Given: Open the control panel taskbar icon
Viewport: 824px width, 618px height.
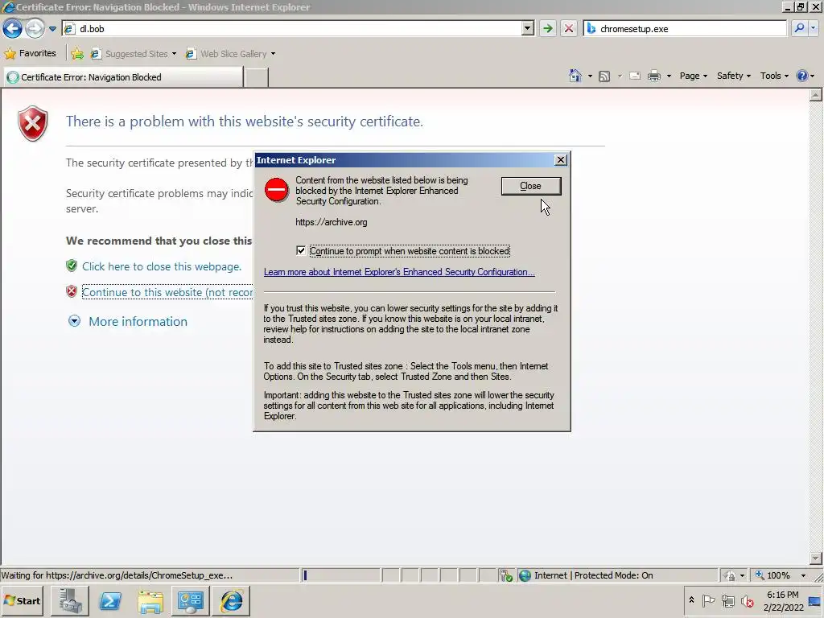Looking at the screenshot, I should [x=191, y=600].
